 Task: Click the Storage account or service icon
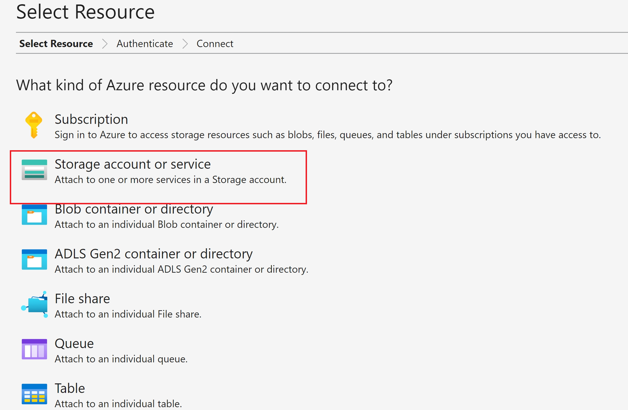tap(34, 170)
